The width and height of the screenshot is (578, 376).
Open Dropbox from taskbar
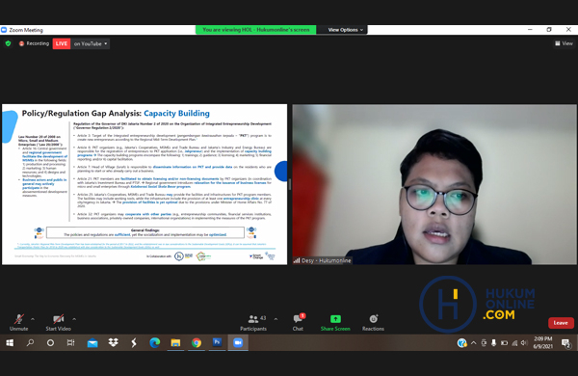113,343
